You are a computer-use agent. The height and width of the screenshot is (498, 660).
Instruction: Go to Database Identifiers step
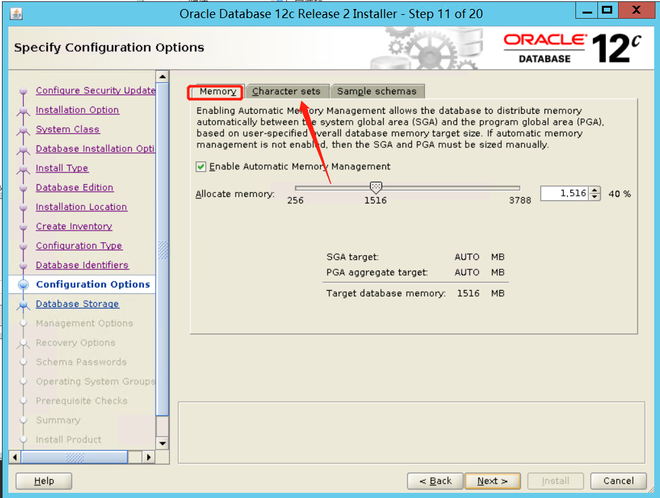[x=82, y=265]
